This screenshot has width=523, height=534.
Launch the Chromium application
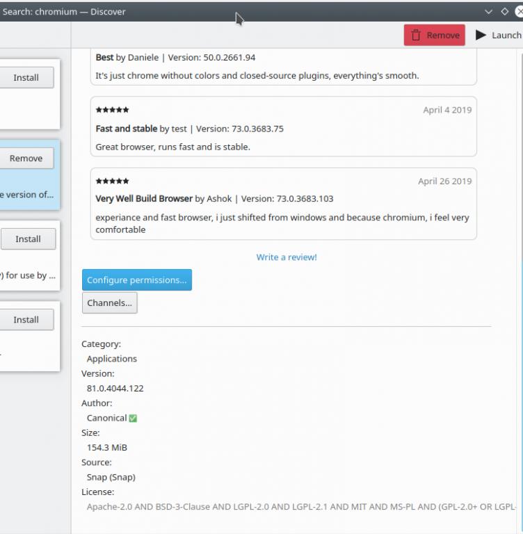coord(499,35)
